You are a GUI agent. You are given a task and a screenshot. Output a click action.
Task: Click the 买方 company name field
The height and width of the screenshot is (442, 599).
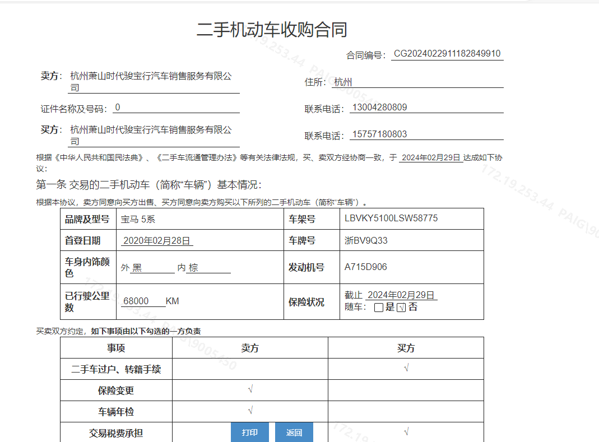click(154, 136)
